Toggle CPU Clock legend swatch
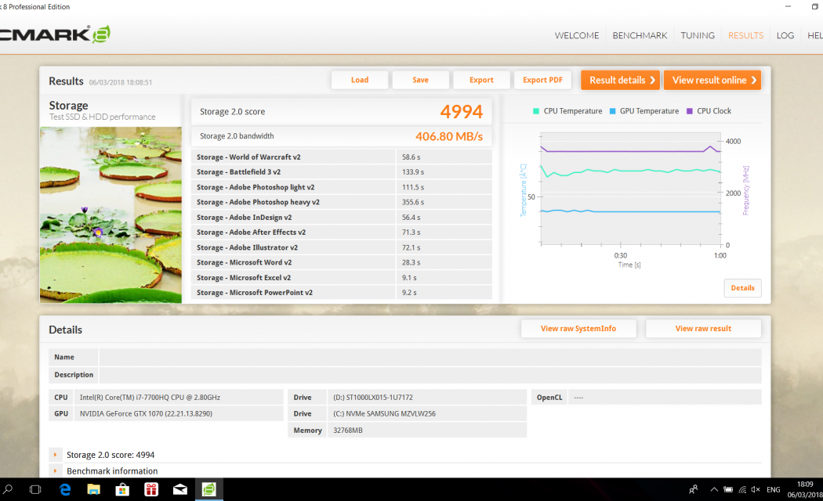The width and height of the screenshot is (823, 501). pos(690,111)
